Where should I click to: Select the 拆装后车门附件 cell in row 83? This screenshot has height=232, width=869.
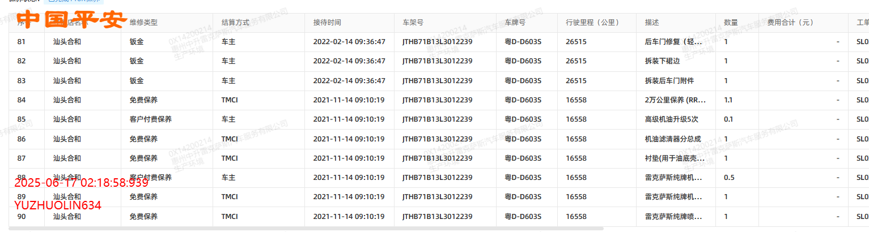(669, 81)
